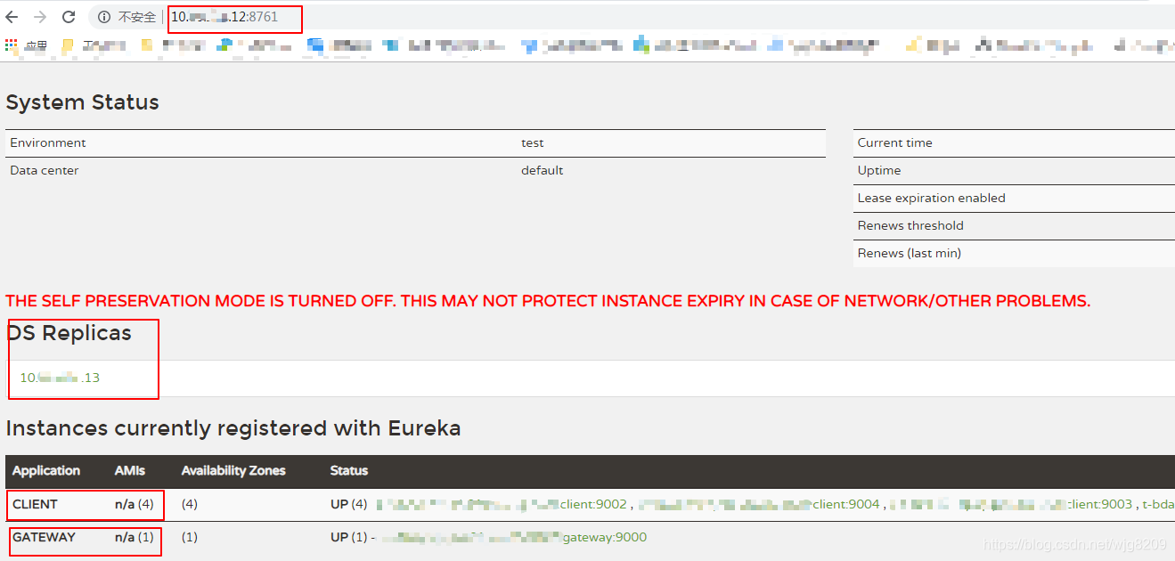Select the Renews threshold row

click(1014, 225)
